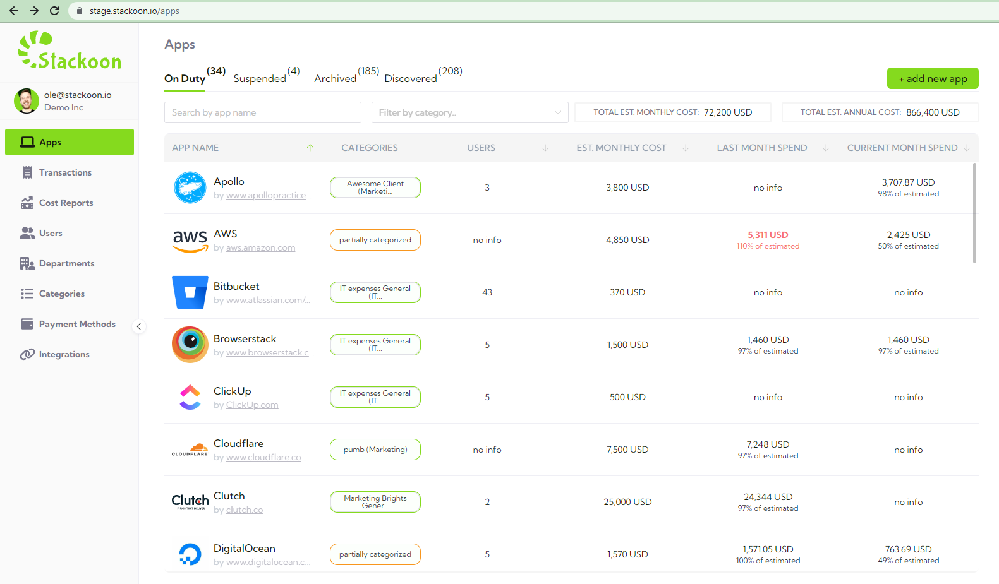Click the ClickUp app logo
999x584 pixels.
[190, 397]
